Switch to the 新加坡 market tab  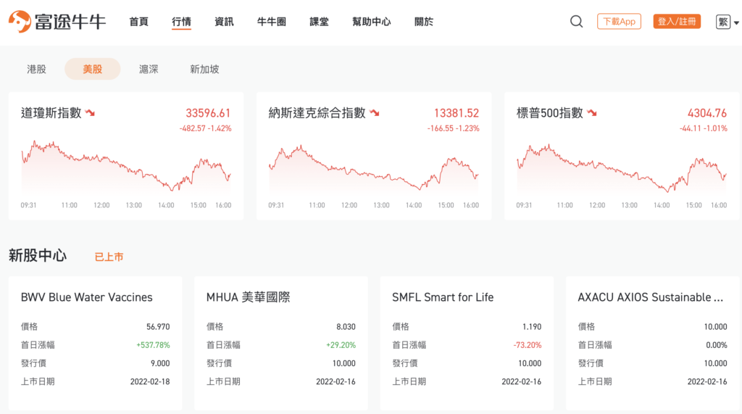point(204,69)
